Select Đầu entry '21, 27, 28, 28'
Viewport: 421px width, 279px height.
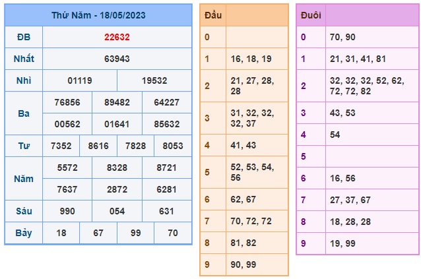(252, 86)
